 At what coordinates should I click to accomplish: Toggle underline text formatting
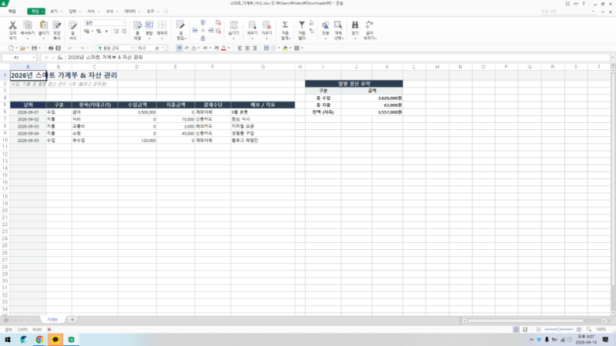[x=194, y=48]
